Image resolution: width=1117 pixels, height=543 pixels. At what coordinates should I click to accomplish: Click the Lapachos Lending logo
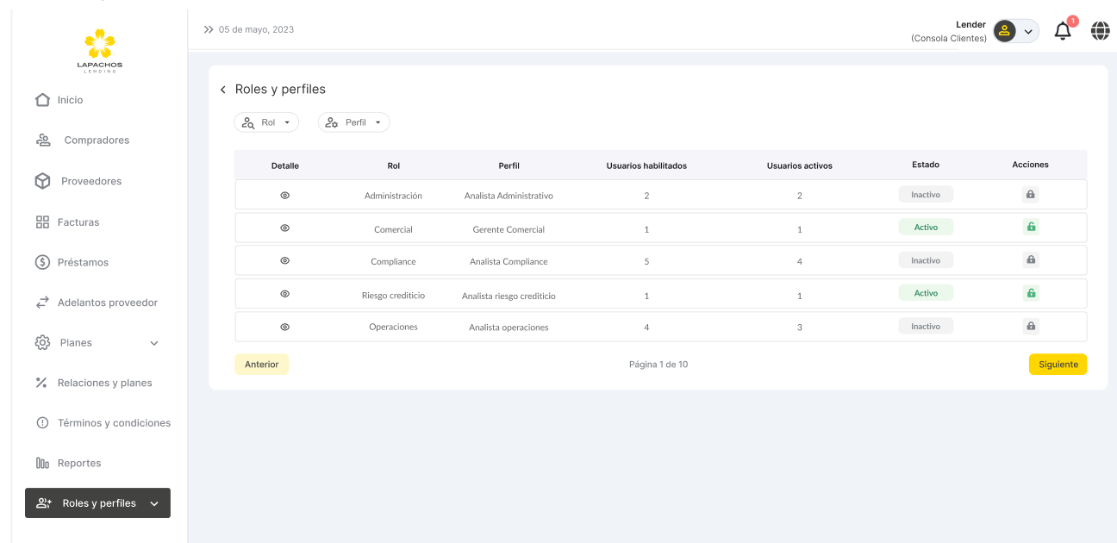[100, 50]
